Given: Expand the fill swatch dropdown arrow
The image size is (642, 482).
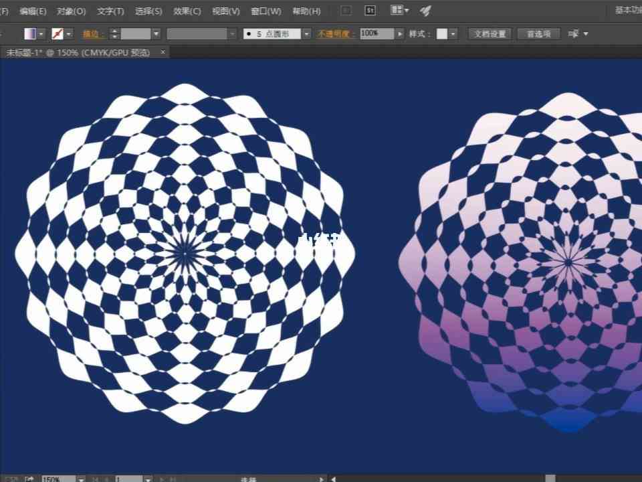Looking at the screenshot, I should coord(41,33).
